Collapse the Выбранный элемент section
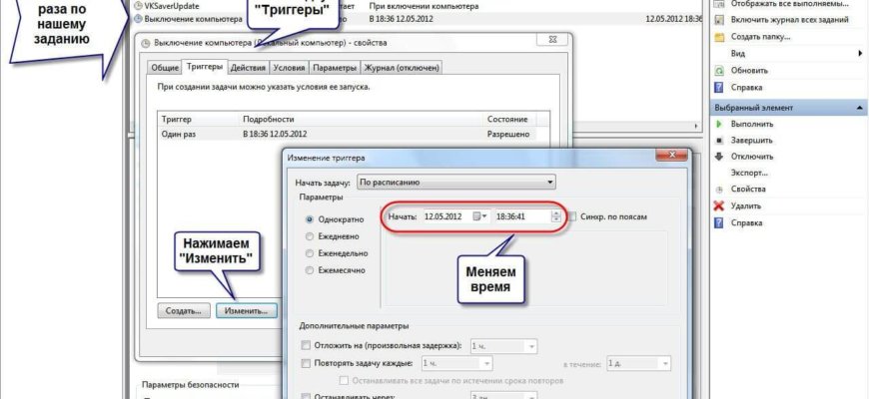 click(859, 108)
